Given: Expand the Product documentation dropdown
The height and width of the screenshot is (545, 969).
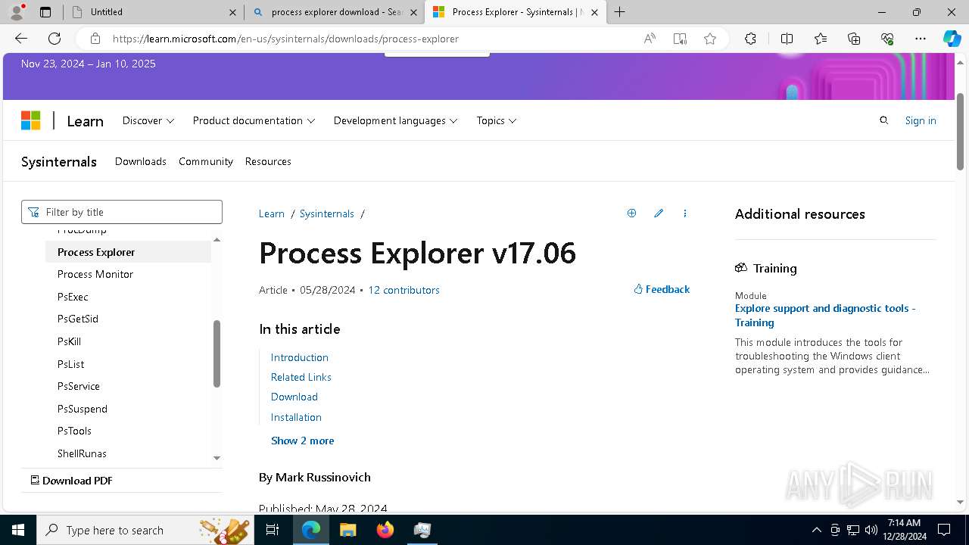Looking at the screenshot, I should pyautogui.click(x=254, y=120).
